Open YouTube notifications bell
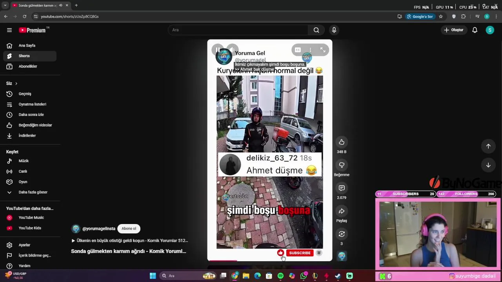Screen dimensions: 502x282 click(475, 30)
